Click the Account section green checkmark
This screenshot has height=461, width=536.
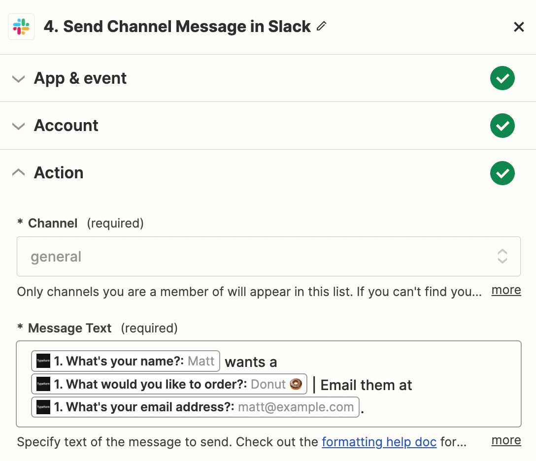[x=502, y=126]
